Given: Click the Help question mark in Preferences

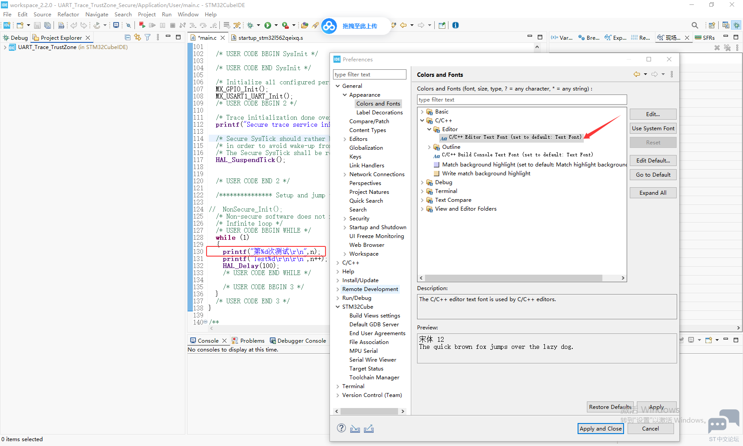Looking at the screenshot, I should 341,428.
